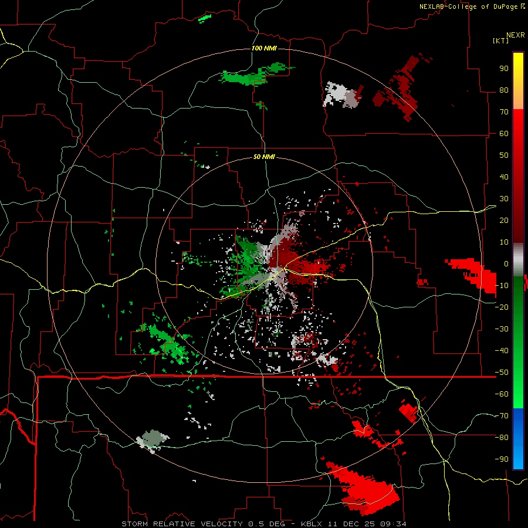Screen dimensions: 528x528
Task: Click the 40 value on velocity scale
Action: click(x=504, y=177)
